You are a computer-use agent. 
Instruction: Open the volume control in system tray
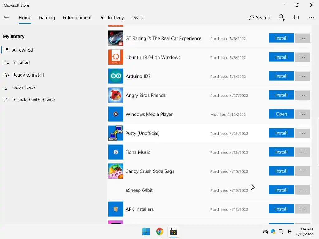pos(289,232)
